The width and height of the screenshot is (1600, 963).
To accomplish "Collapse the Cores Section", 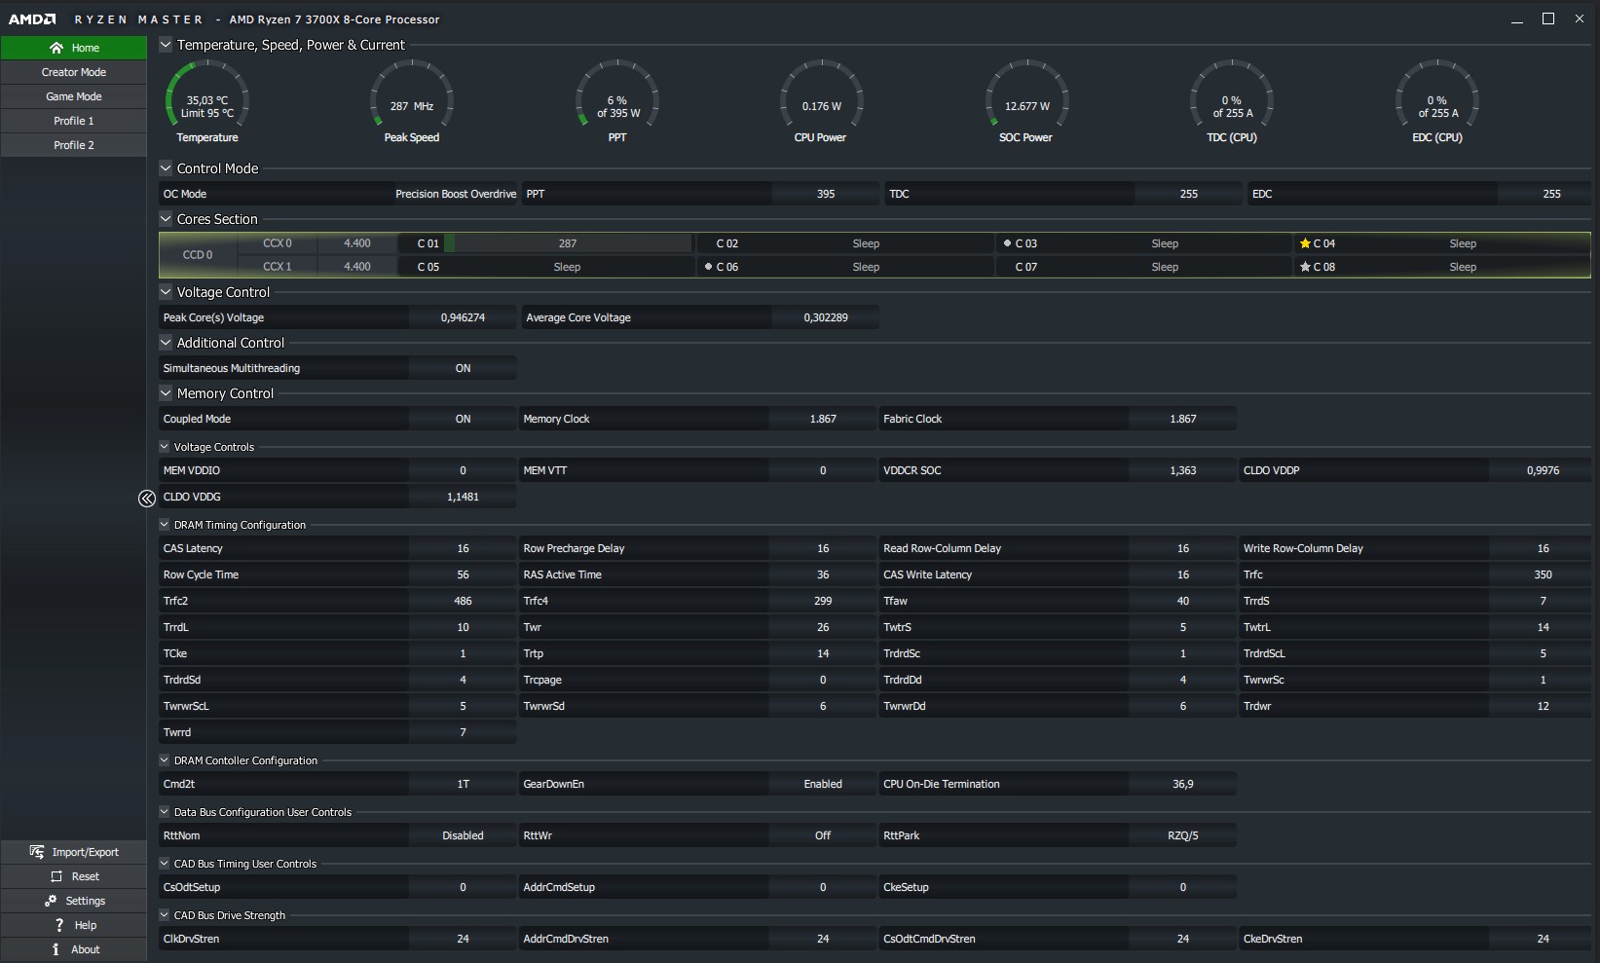I will [x=166, y=219].
